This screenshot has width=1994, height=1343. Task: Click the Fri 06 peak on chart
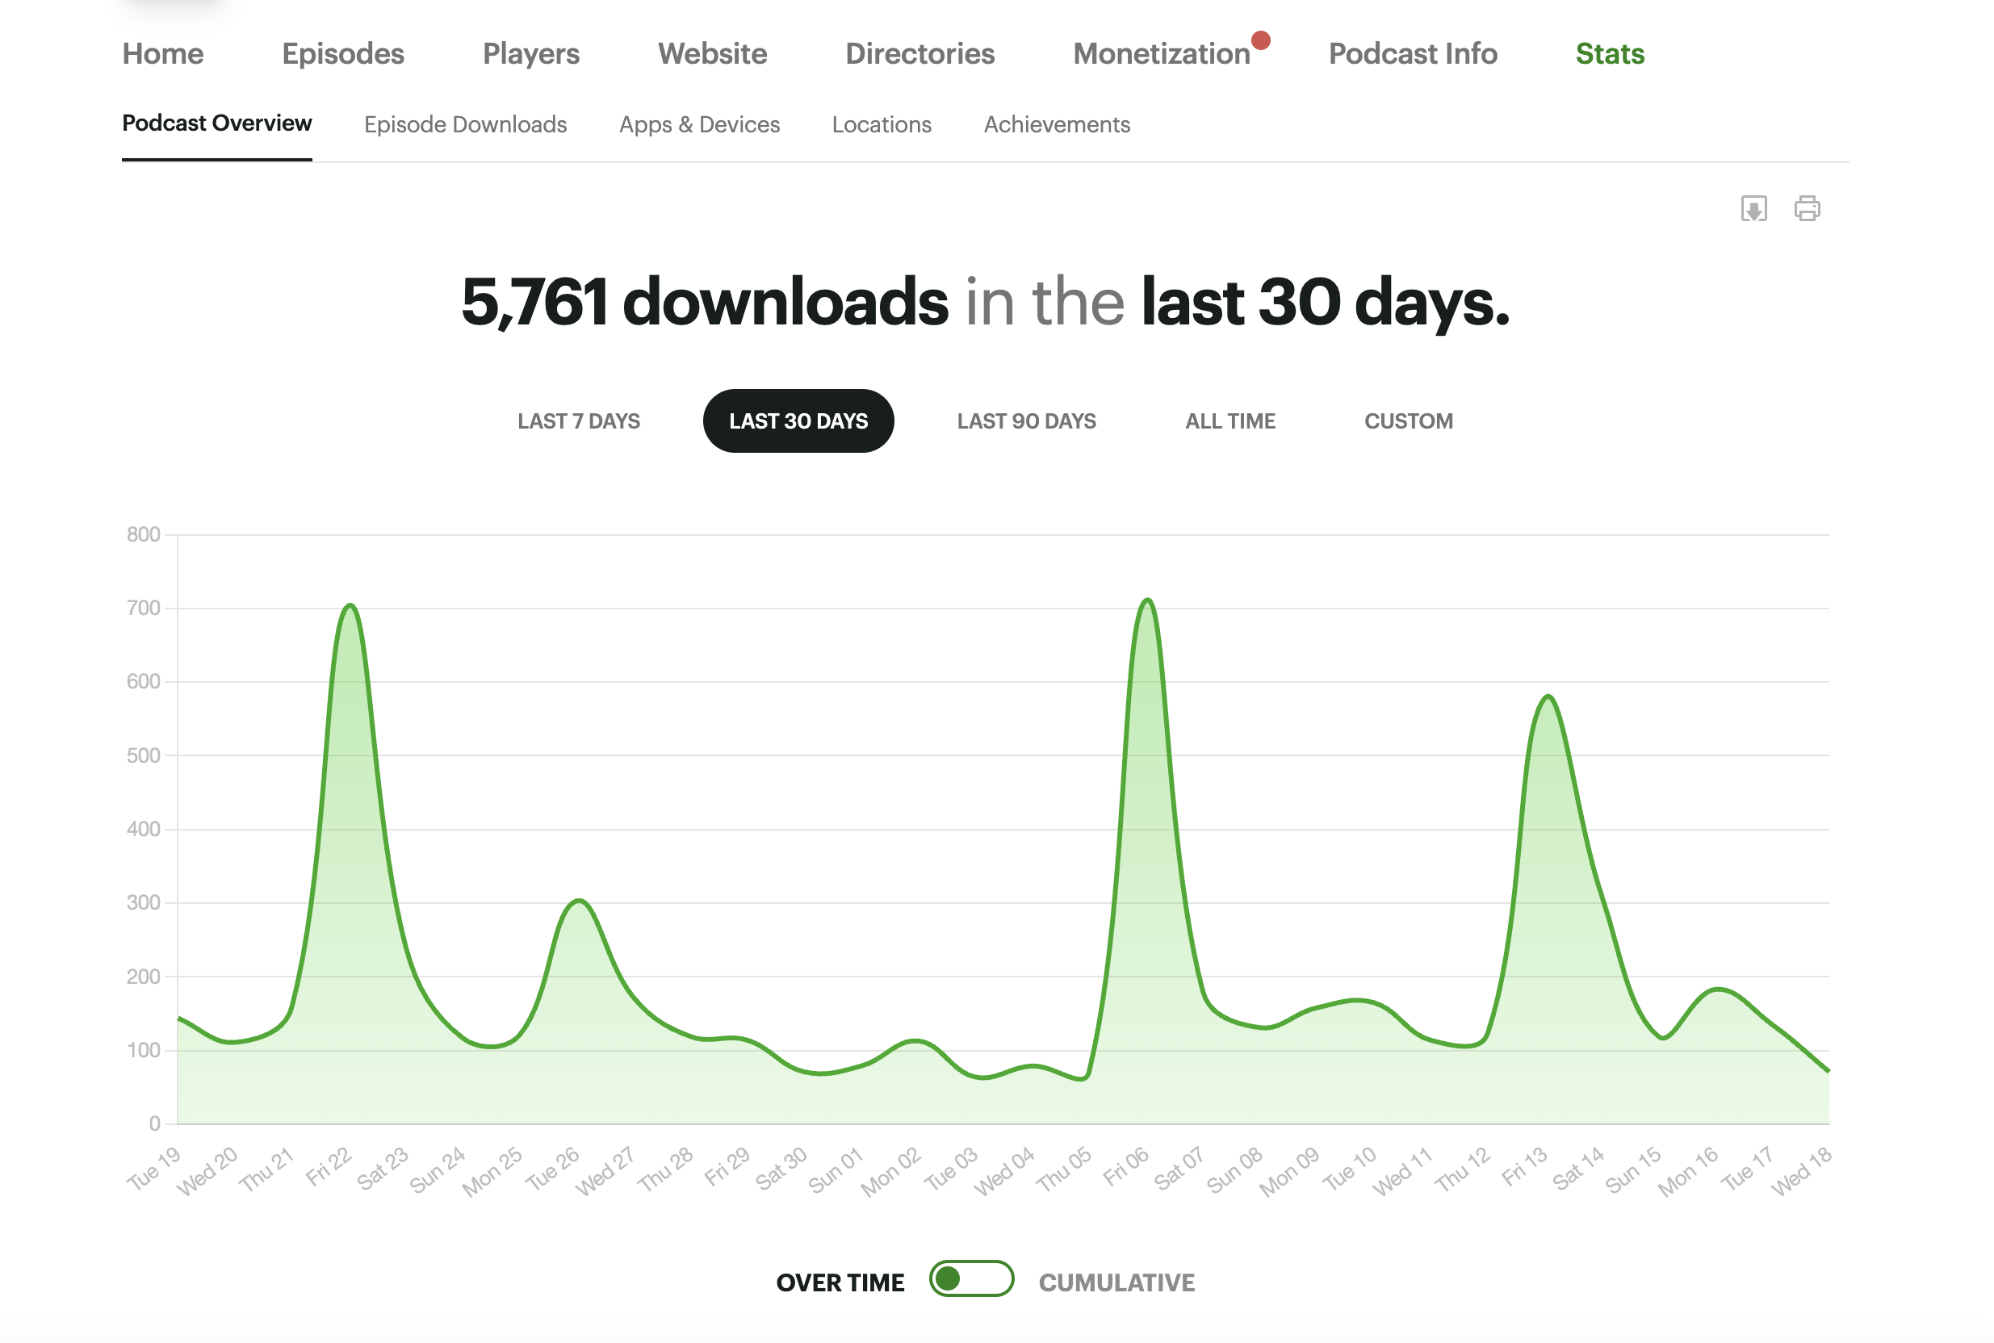(1148, 601)
